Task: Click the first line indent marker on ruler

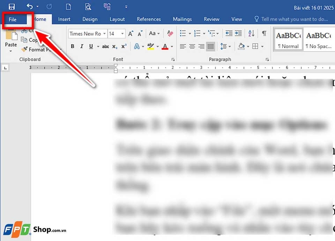Action: coord(116,66)
